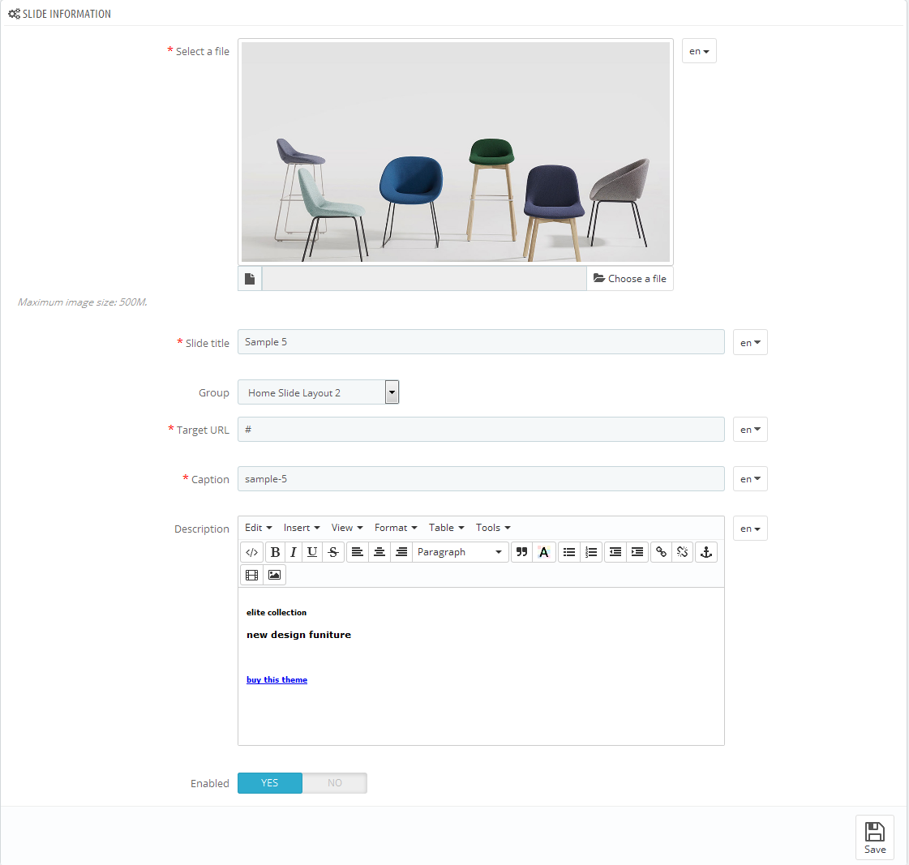Click 'elite collection' text in editor
The width and height of the screenshot is (909, 865).
(277, 612)
